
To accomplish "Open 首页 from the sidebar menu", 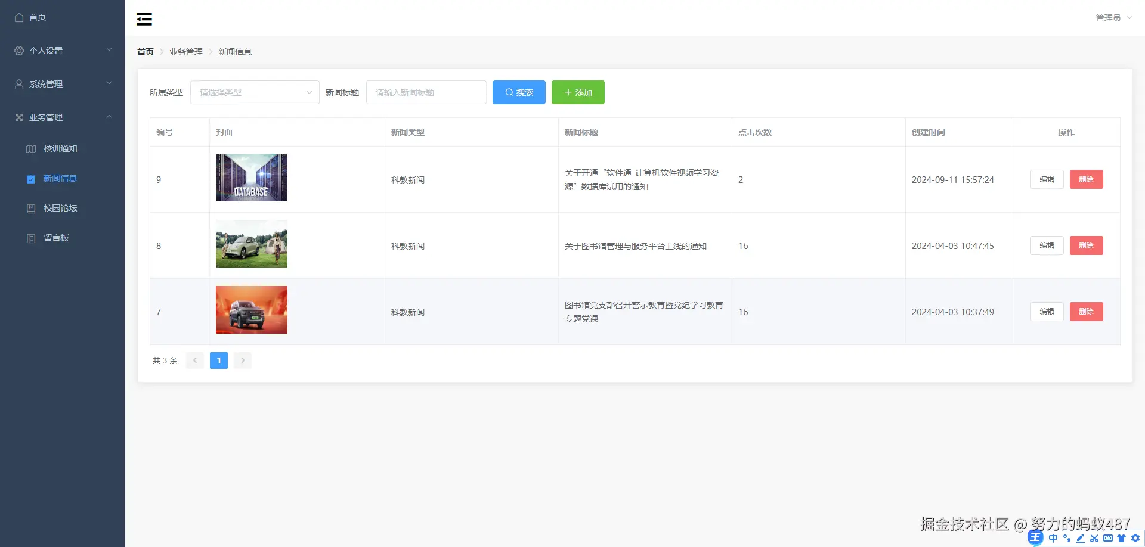I will tap(37, 17).
